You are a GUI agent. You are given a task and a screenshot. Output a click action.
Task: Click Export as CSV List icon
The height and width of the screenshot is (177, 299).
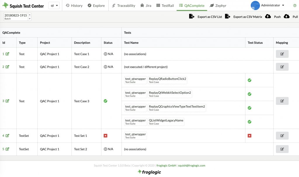(x=192, y=17)
